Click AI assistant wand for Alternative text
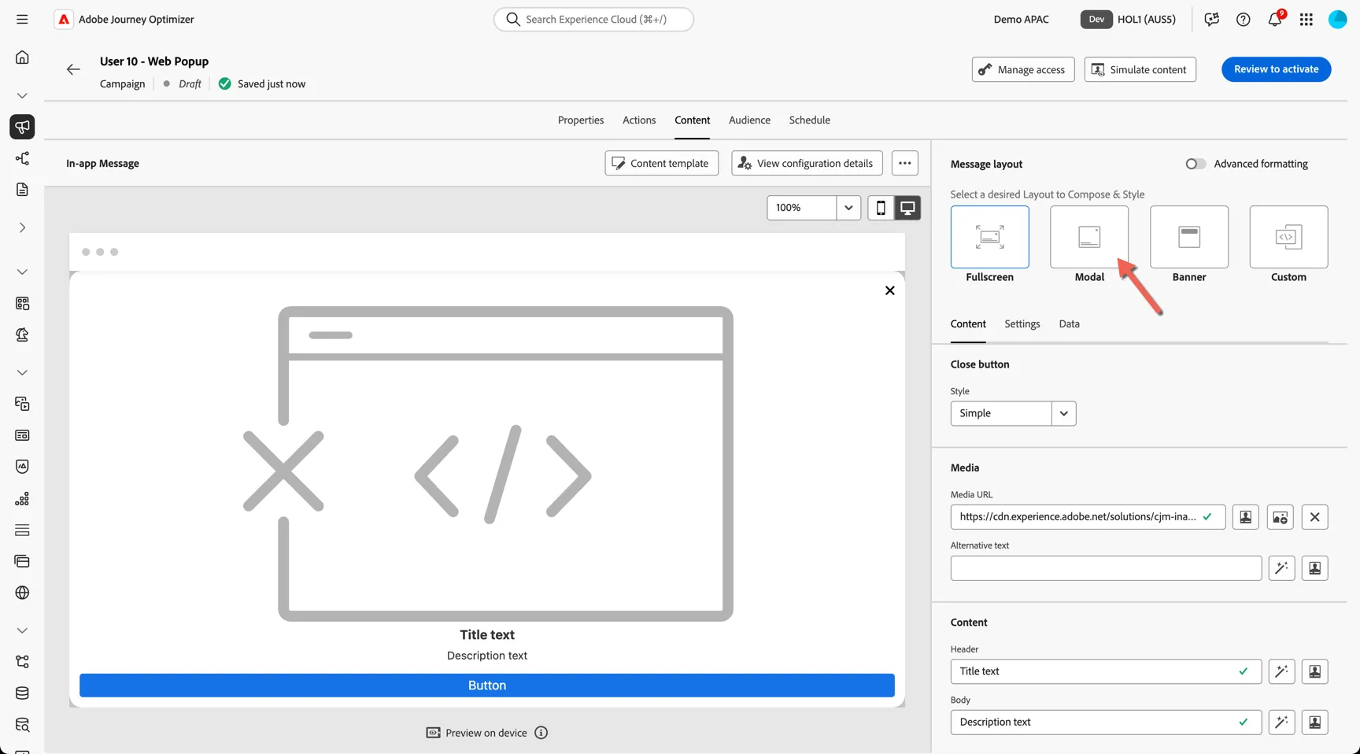1360x754 pixels. pos(1282,568)
